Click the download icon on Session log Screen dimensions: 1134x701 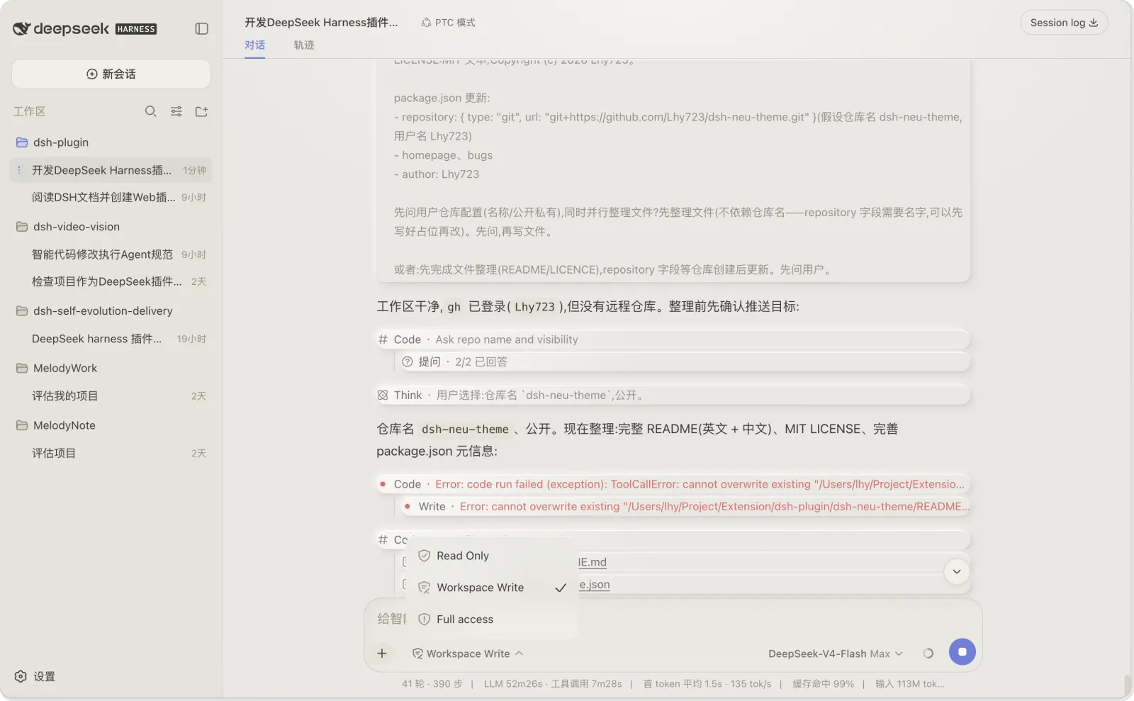point(1094,23)
